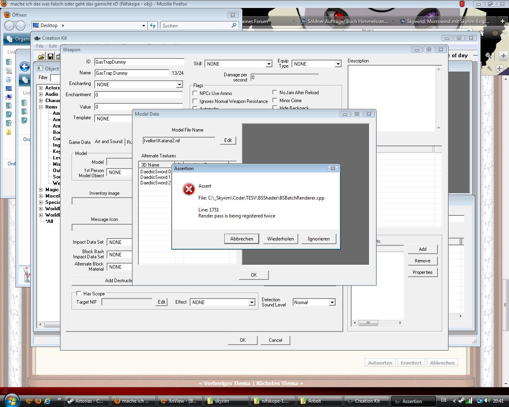509x407 pixels.
Task: Open the Skill dropdown
Action: tap(268, 64)
